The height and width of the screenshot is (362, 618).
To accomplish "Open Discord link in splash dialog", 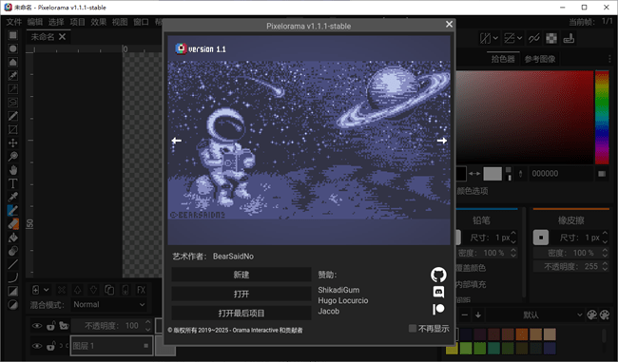I will coord(438,292).
